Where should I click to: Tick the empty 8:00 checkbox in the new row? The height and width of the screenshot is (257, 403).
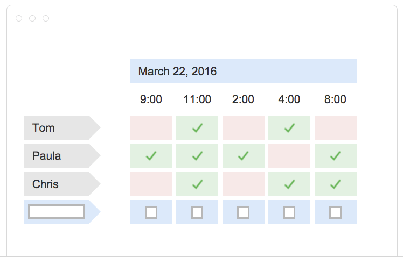pyautogui.click(x=335, y=212)
